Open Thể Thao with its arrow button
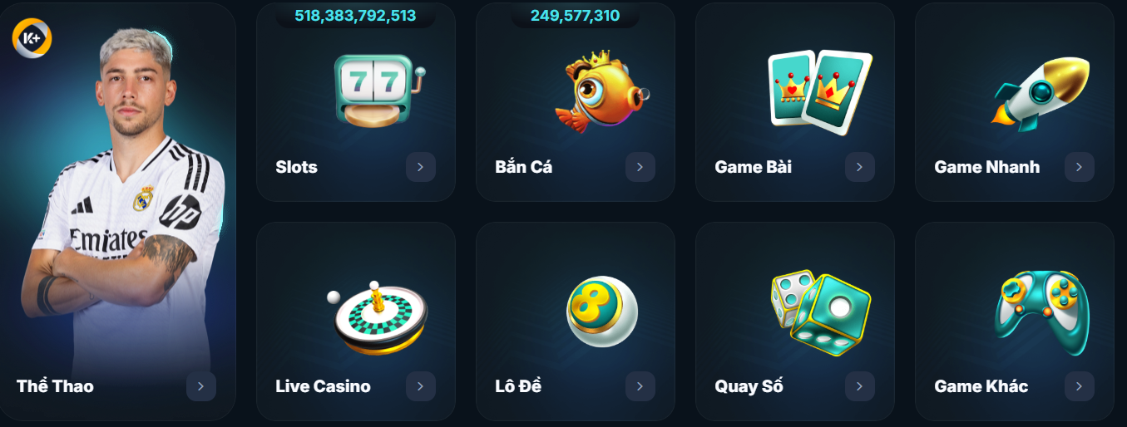The width and height of the screenshot is (1127, 427). [x=201, y=386]
